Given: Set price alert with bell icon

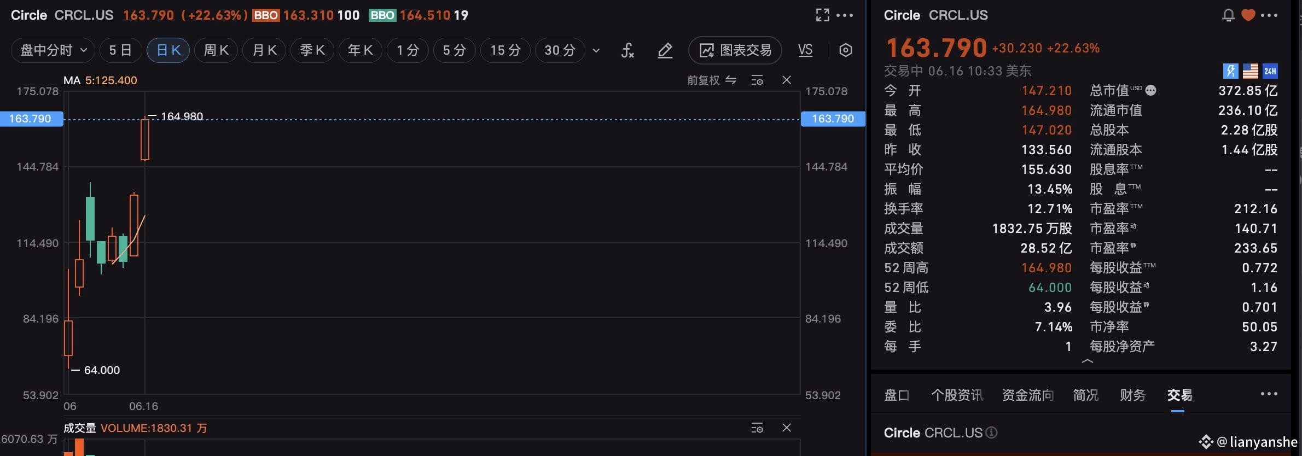Looking at the screenshot, I should click(1228, 15).
